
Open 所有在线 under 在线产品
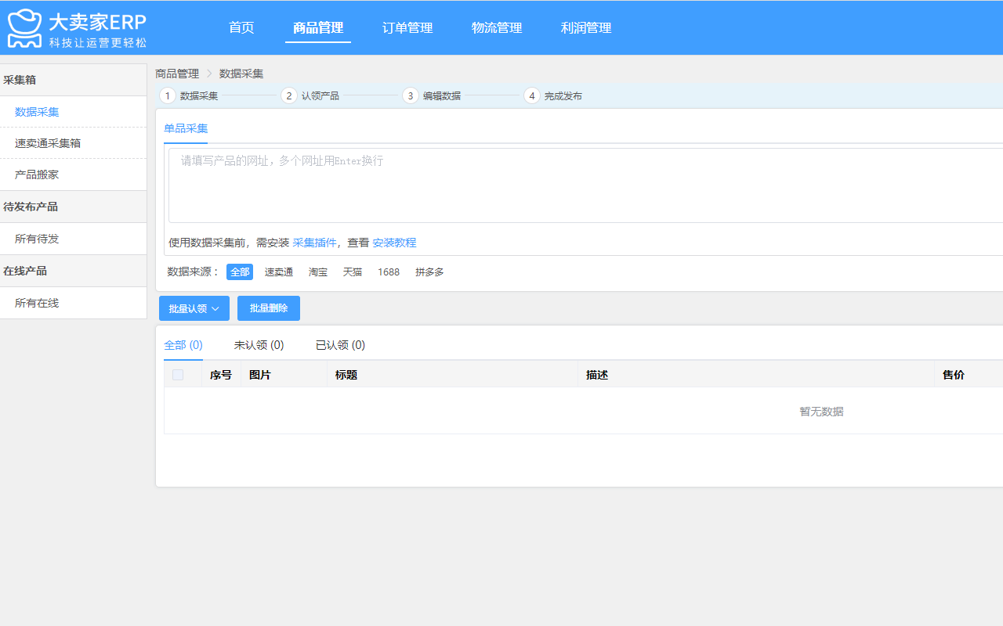tap(38, 303)
